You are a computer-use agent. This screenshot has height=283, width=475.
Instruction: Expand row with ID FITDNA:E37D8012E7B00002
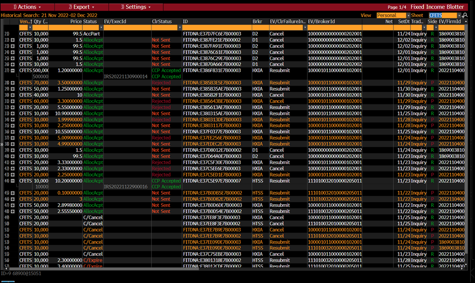tap(13, 150)
